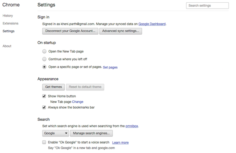
Task: Click Reset to default theme button
Action: point(85,87)
